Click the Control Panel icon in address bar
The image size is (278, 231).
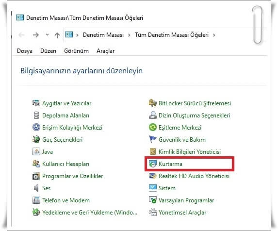click(69, 34)
